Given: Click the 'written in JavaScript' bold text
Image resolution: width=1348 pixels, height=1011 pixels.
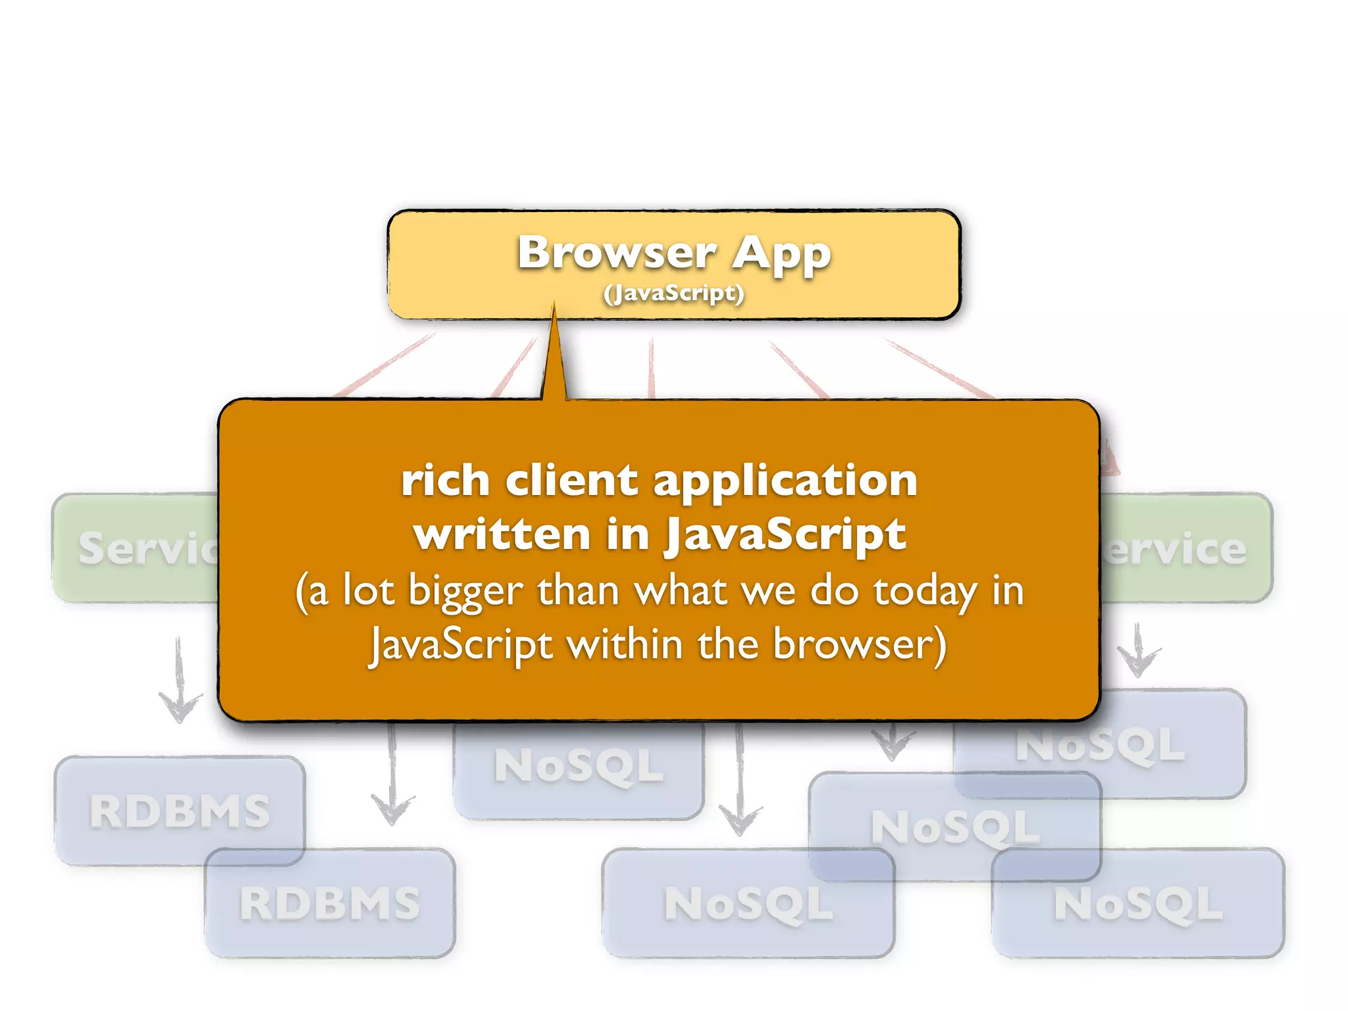Looking at the screenshot, I should 660,534.
